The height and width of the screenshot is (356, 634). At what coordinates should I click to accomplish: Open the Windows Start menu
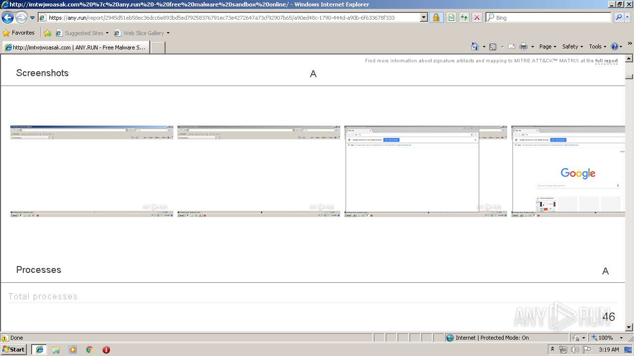tap(14, 350)
